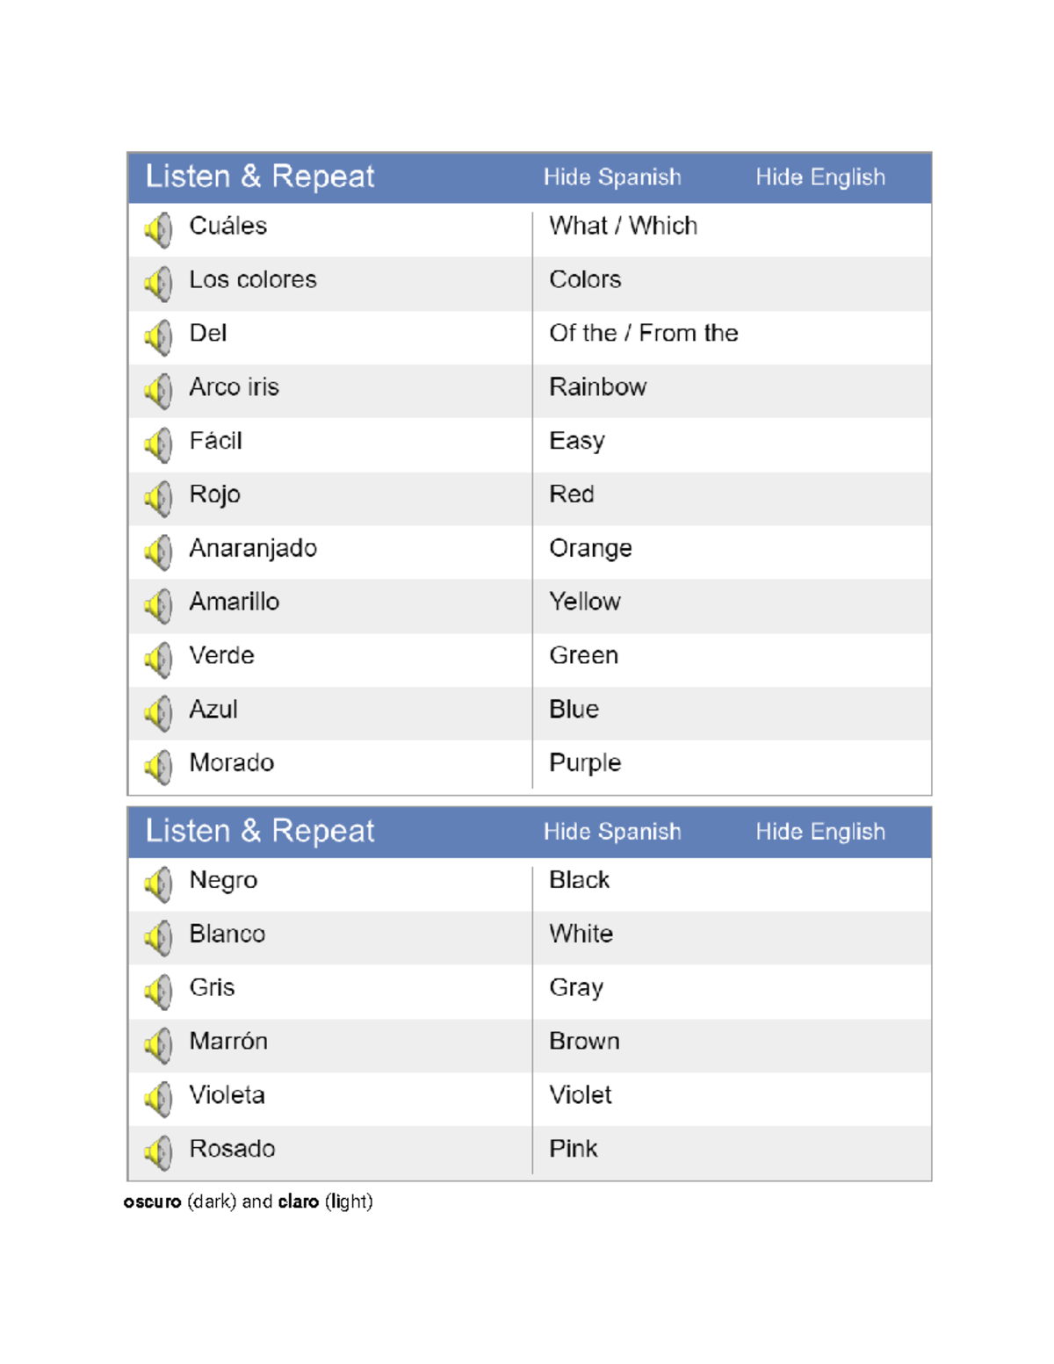Select the Listen & Repeat header of first table
The height and width of the screenshot is (1364, 1054).
260,177
